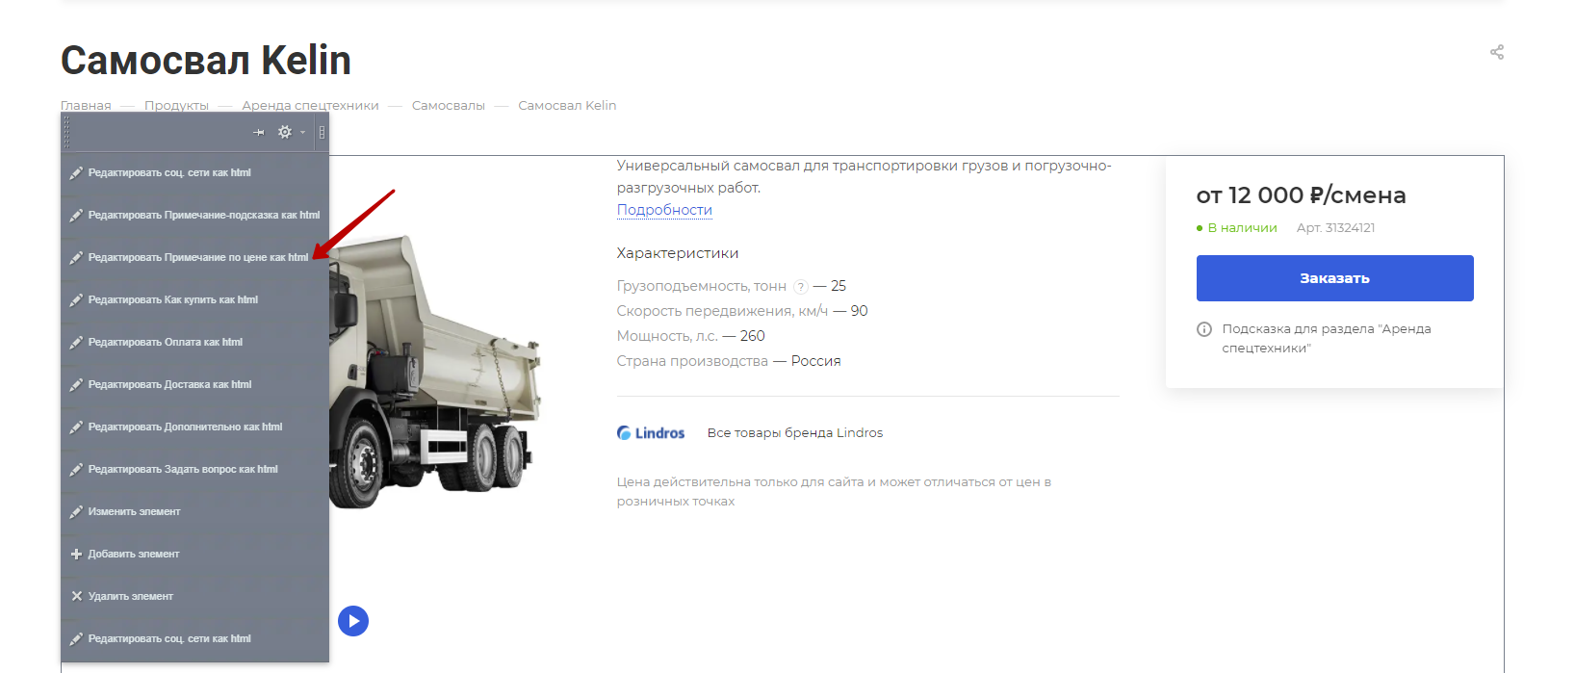Go to Самосвалы breadcrumb
Image resolution: width=1575 pixels, height=673 pixels.
[x=449, y=106]
